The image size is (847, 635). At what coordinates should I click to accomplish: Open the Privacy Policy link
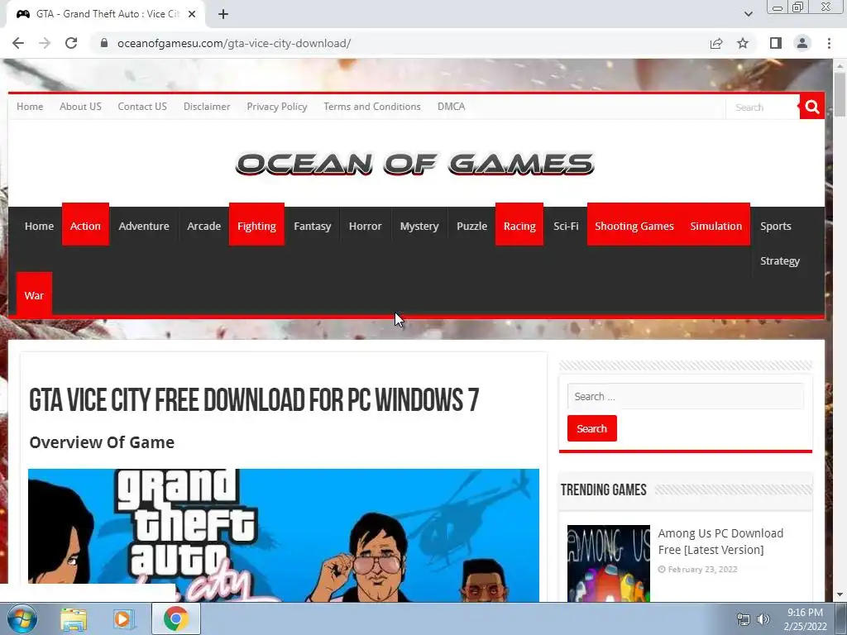pyautogui.click(x=277, y=107)
